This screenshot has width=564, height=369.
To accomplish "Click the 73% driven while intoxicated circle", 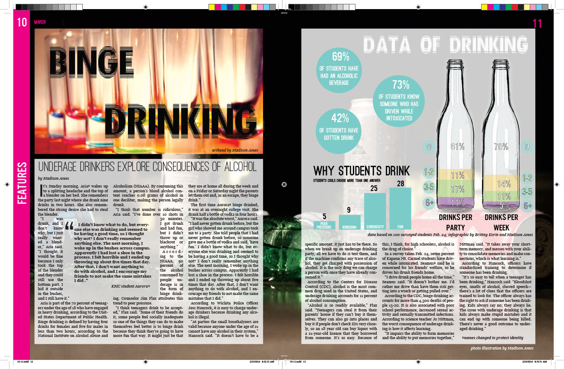I will [398, 100].
